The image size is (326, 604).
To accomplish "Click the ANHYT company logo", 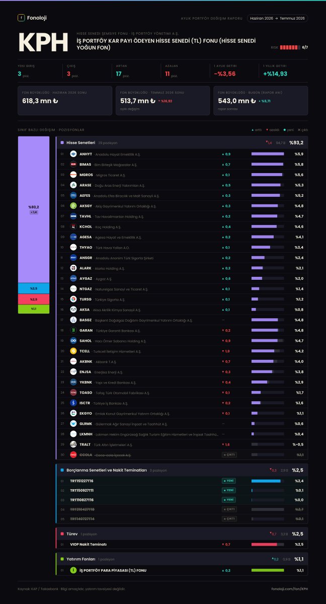I will pos(73,154).
